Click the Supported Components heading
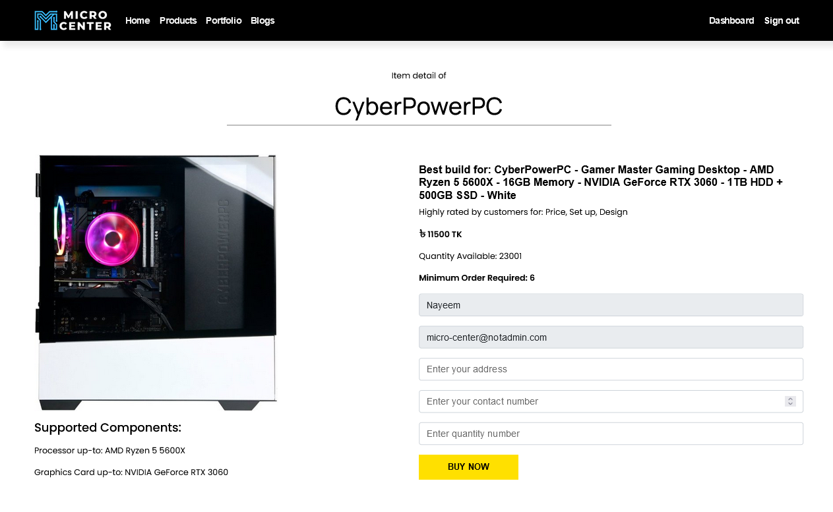This screenshot has width=833, height=512. [108, 428]
